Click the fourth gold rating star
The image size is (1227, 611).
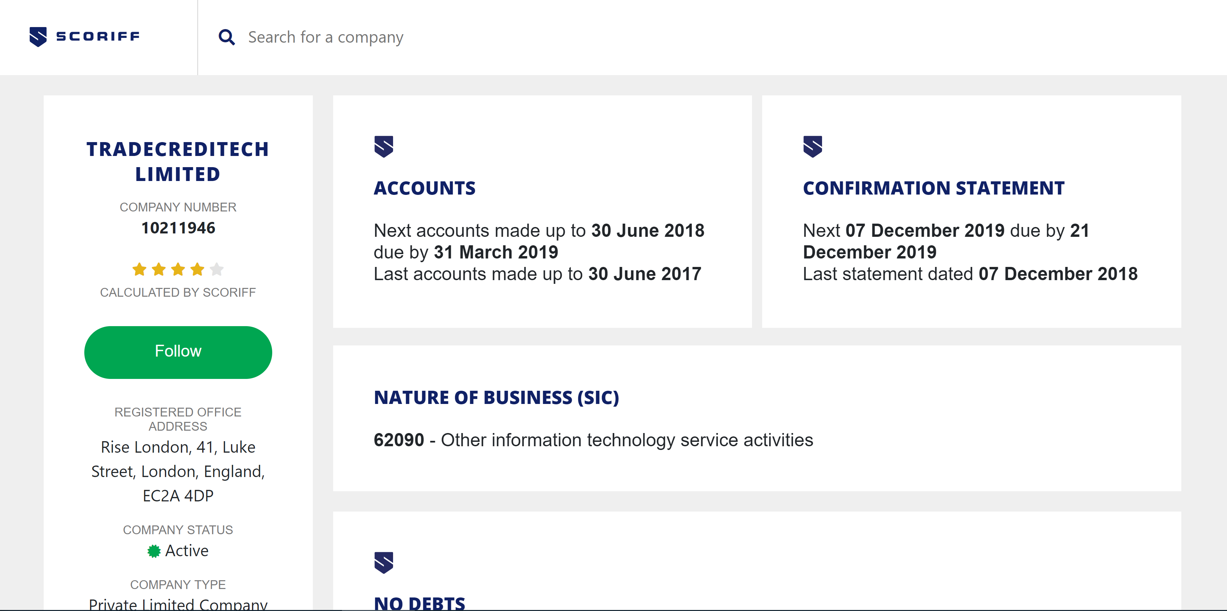tap(197, 269)
